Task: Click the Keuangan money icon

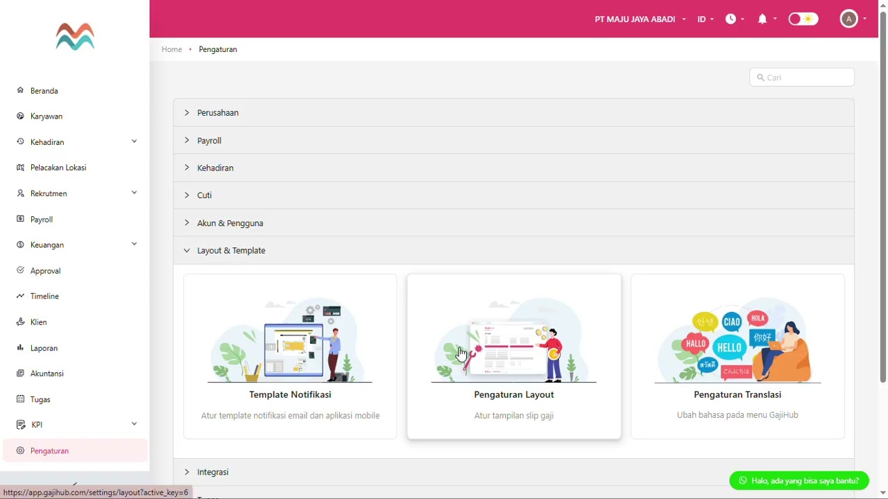Action: pos(20,245)
